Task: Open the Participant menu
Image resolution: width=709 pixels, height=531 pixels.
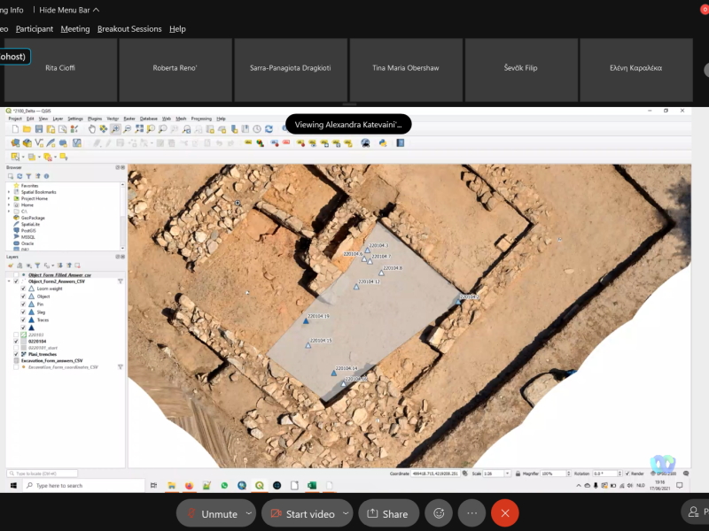Action: [x=35, y=29]
